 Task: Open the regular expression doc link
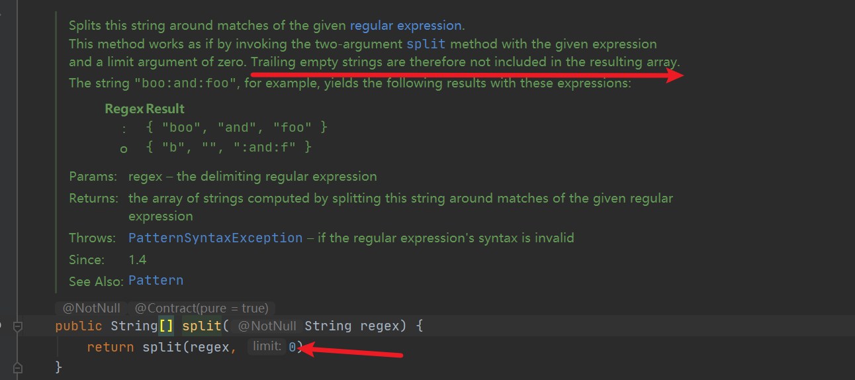pos(406,26)
